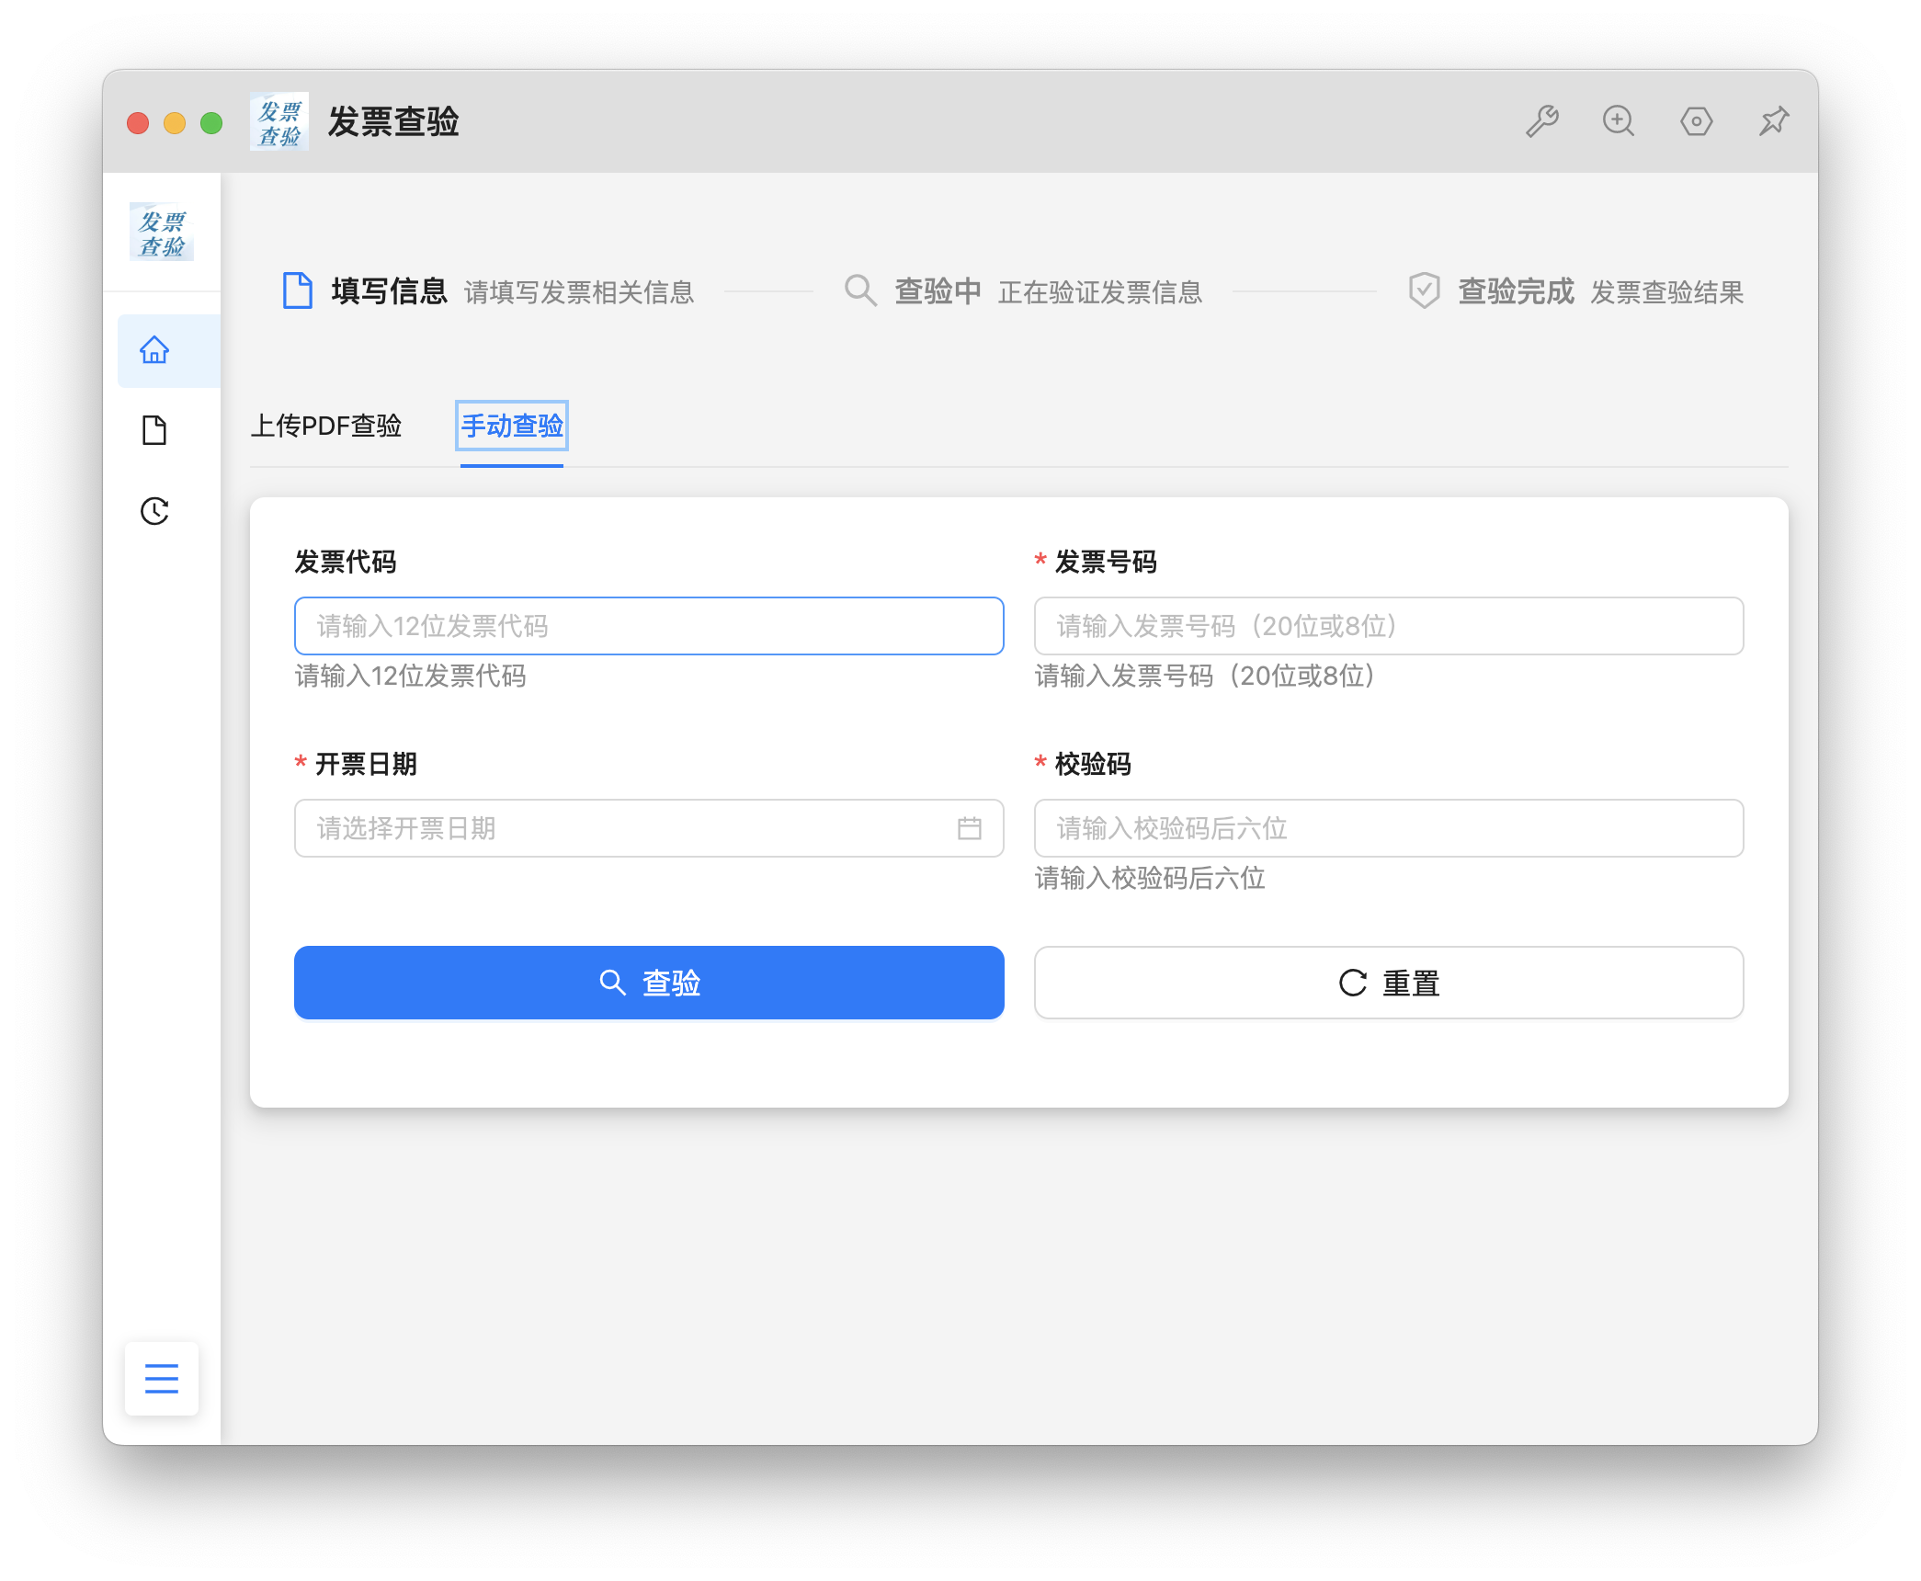Click the 开票日期 field label

point(366,764)
